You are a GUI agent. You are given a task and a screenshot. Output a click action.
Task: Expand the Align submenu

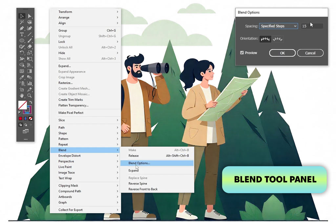pyautogui.click(x=86, y=23)
